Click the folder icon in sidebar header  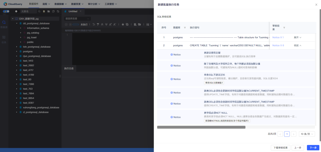coord(49,12)
